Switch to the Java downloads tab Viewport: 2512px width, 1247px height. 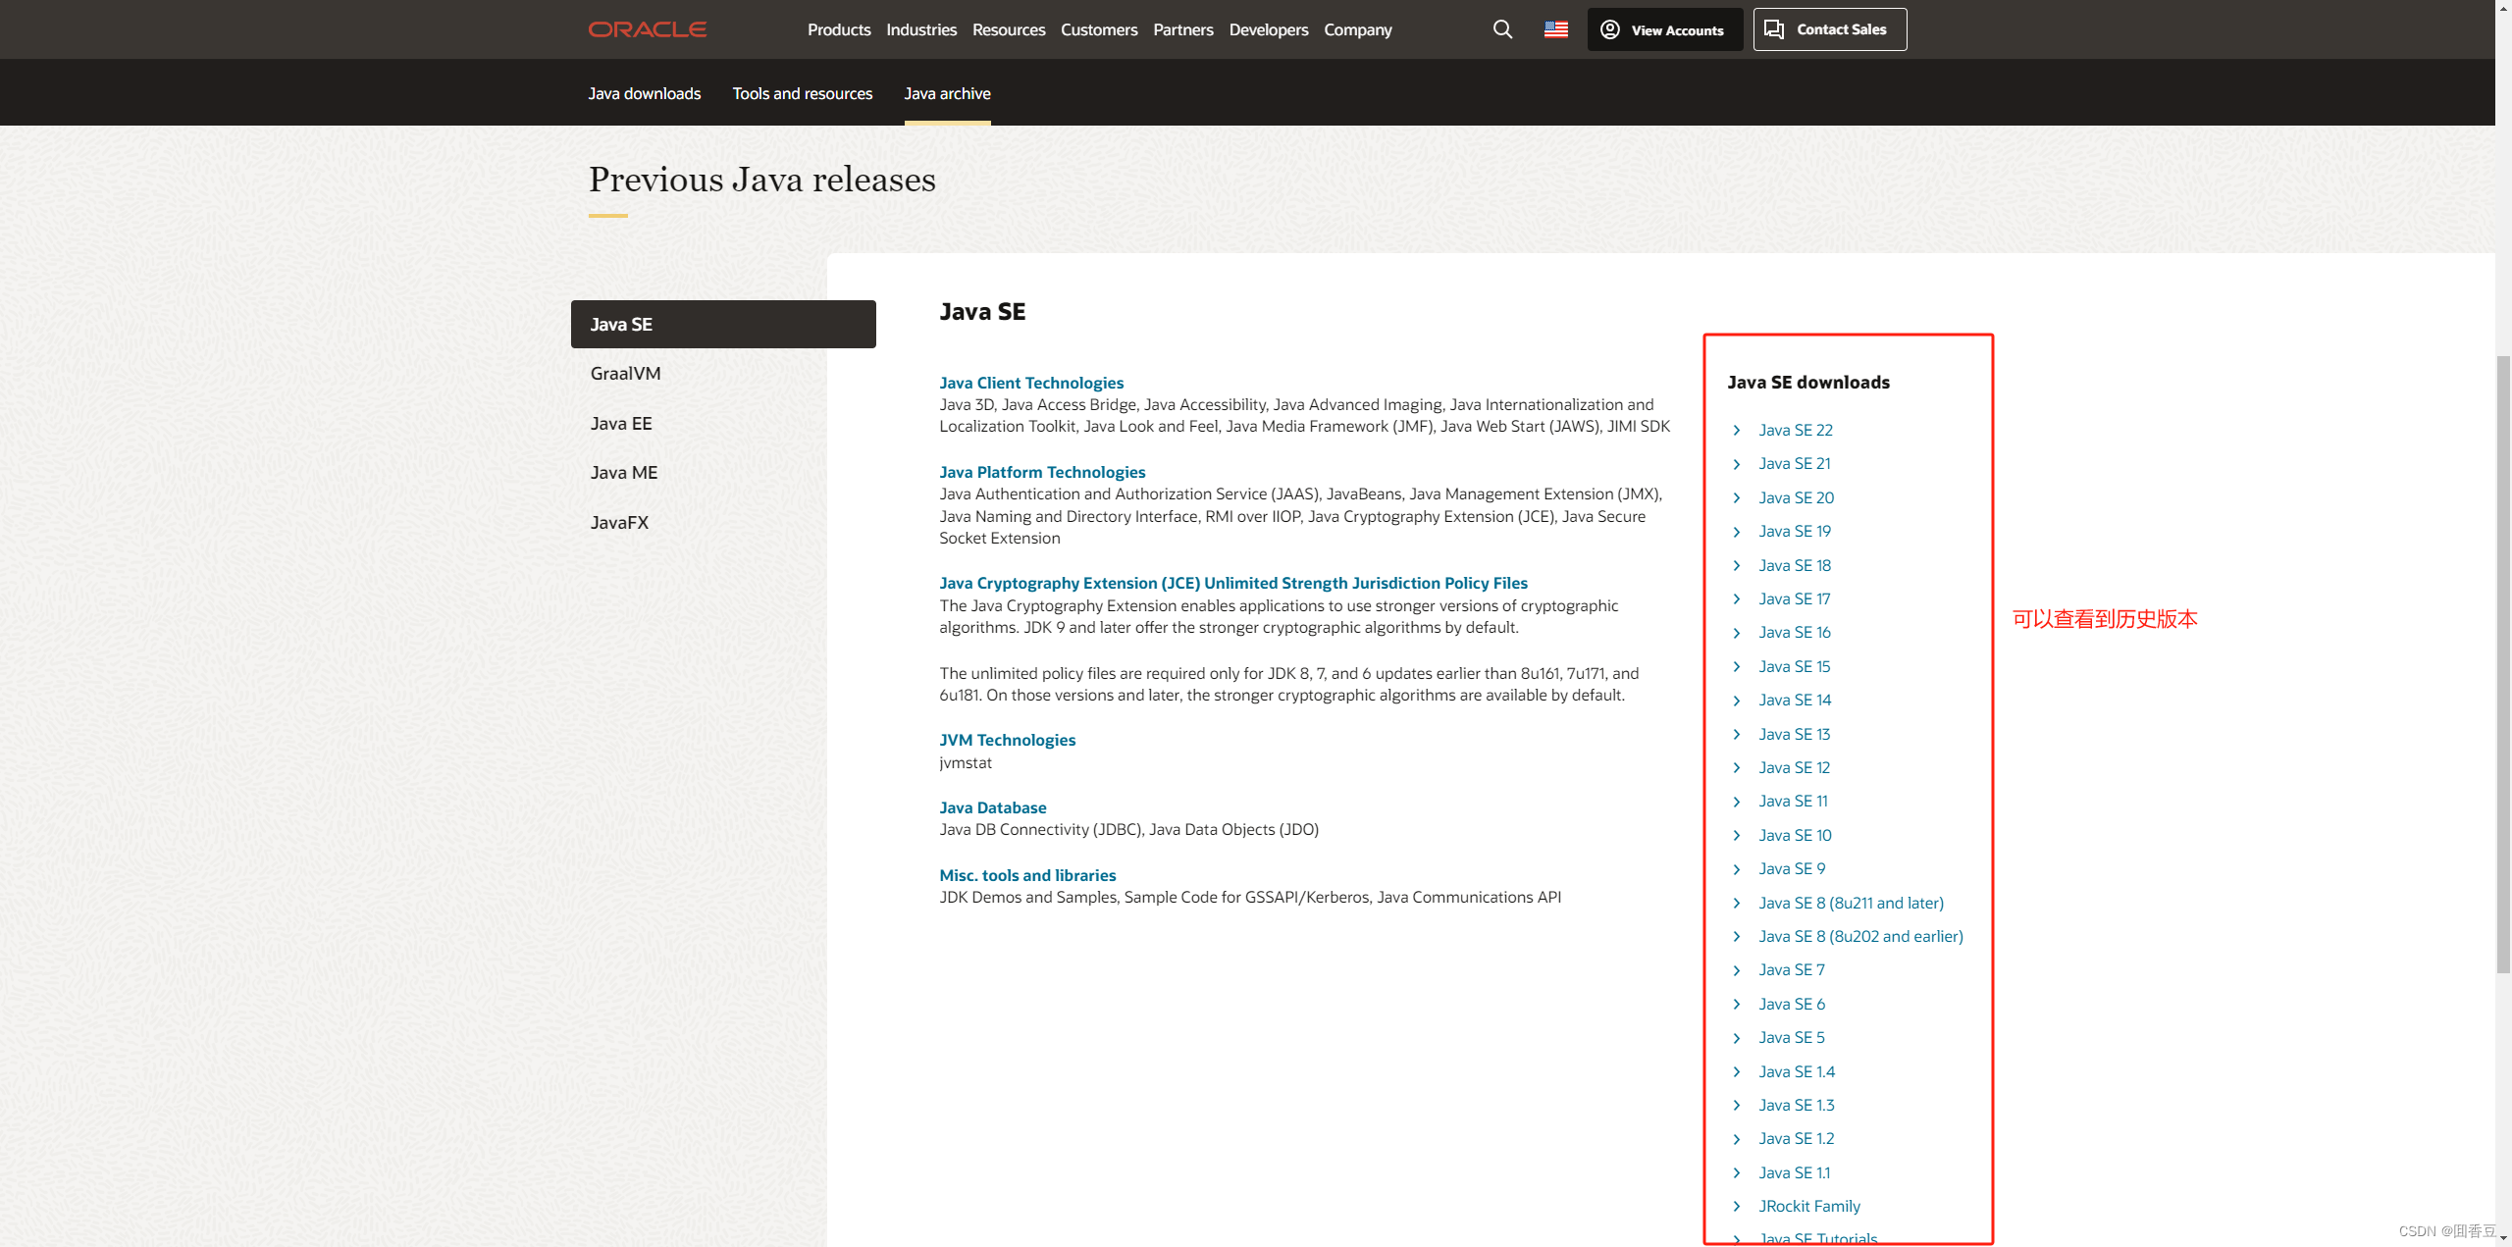pyautogui.click(x=644, y=93)
